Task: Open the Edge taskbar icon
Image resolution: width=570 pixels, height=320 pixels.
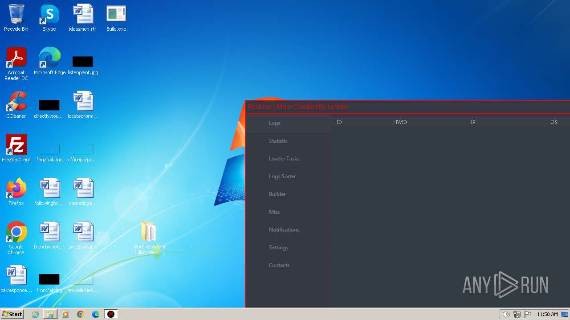Action: (x=96, y=314)
